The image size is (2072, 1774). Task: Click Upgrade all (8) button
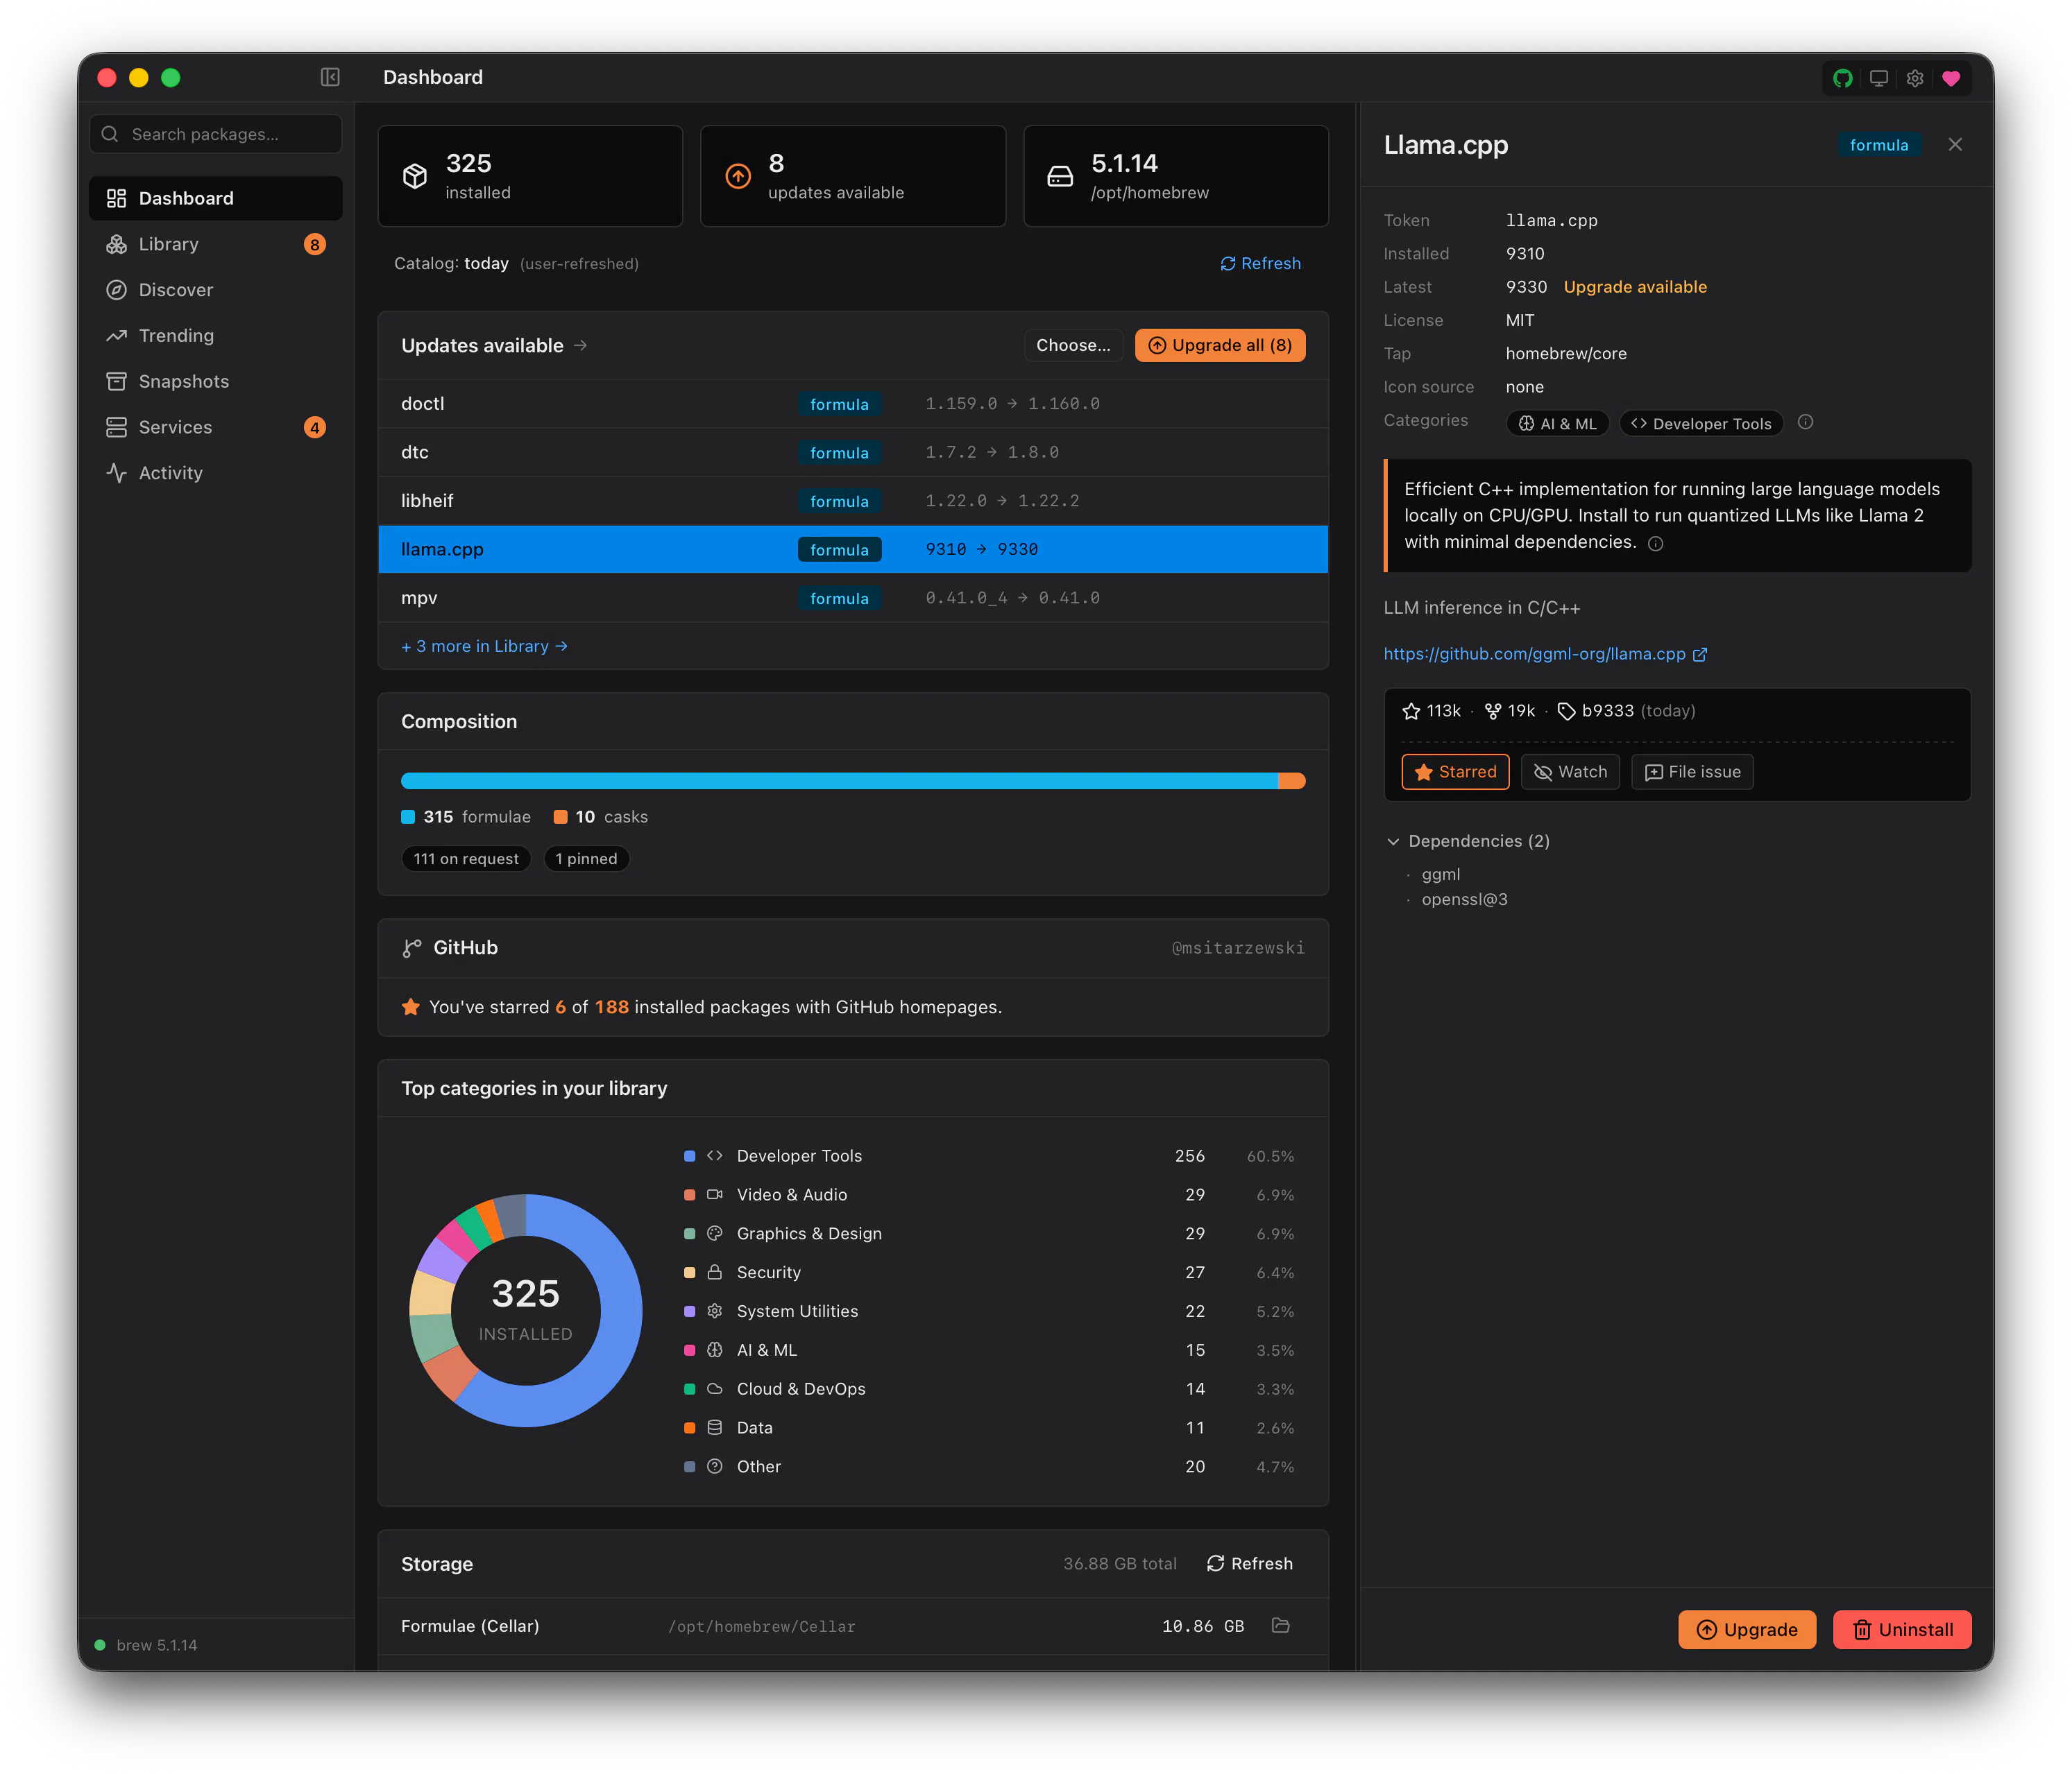(x=1220, y=345)
